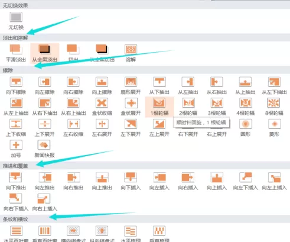Screen dimensions: 290x242
Task: Select the 圆形 circle transition
Action: 245,128
